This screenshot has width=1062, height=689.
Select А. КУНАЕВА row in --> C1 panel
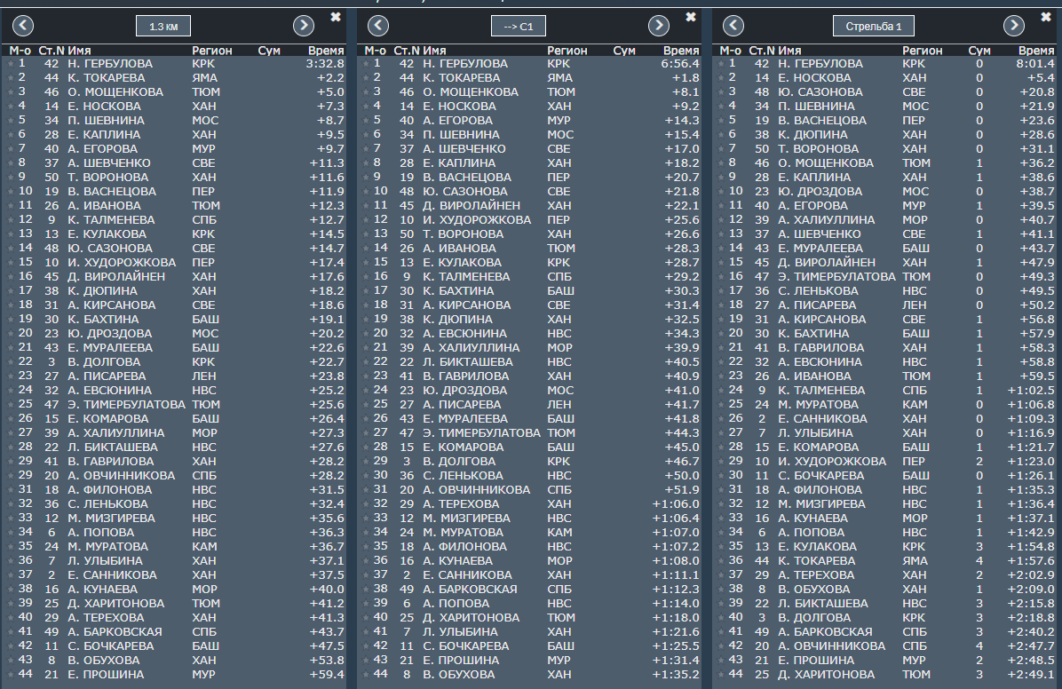[x=531, y=561]
